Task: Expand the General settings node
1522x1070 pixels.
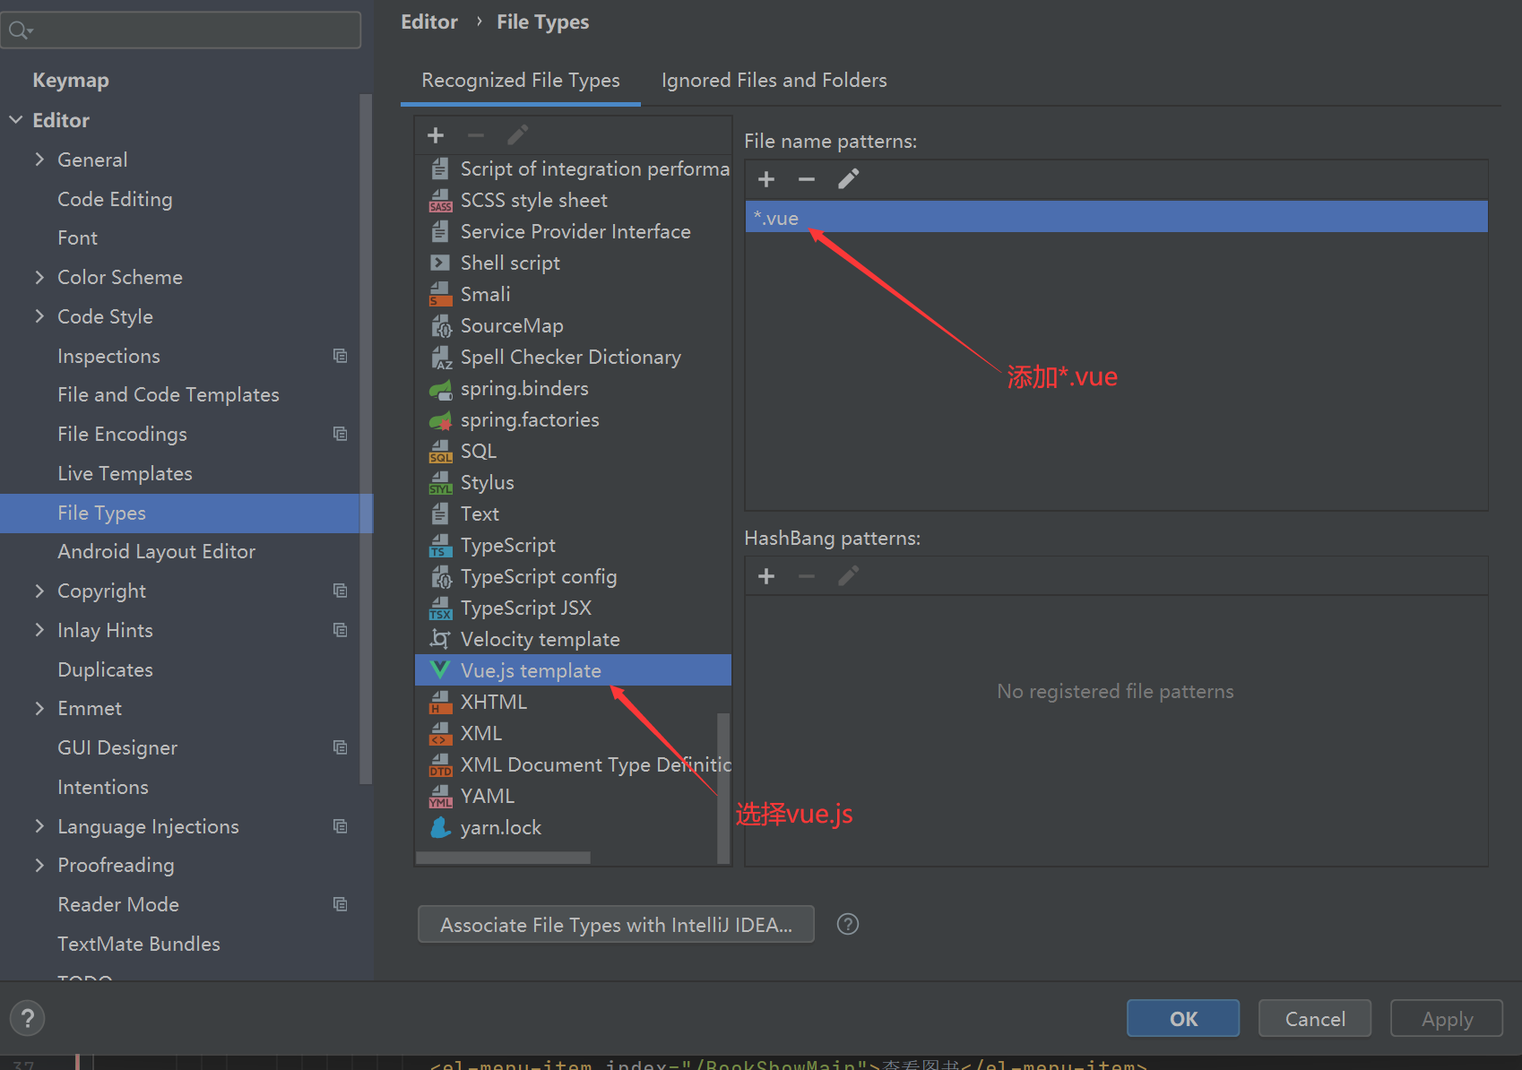Action: [39, 160]
